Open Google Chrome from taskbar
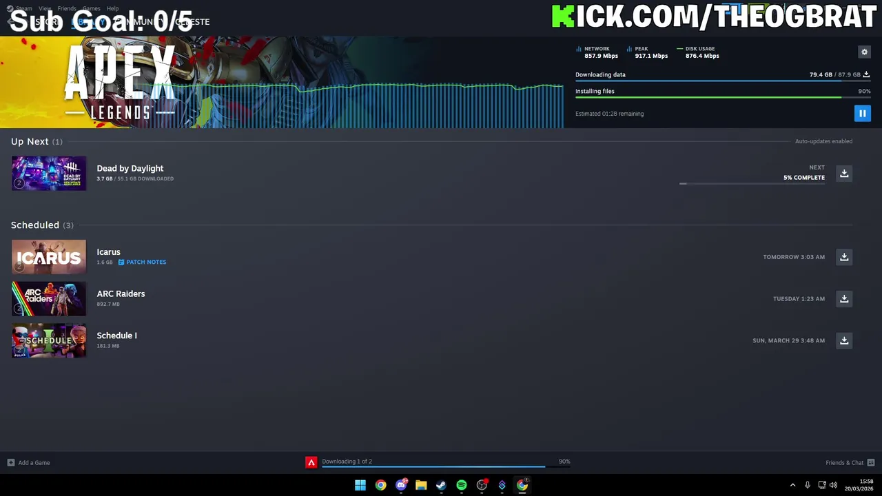882x496 pixels. pyautogui.click(x=380, y=485)
